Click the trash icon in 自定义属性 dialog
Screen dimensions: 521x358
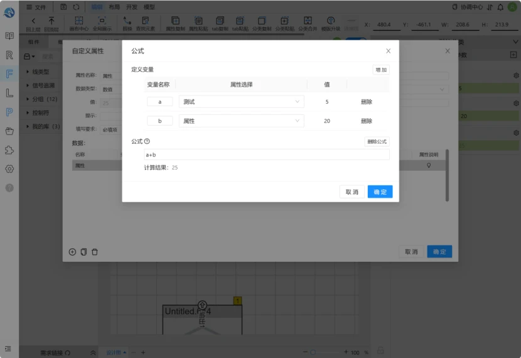(95, 252)
